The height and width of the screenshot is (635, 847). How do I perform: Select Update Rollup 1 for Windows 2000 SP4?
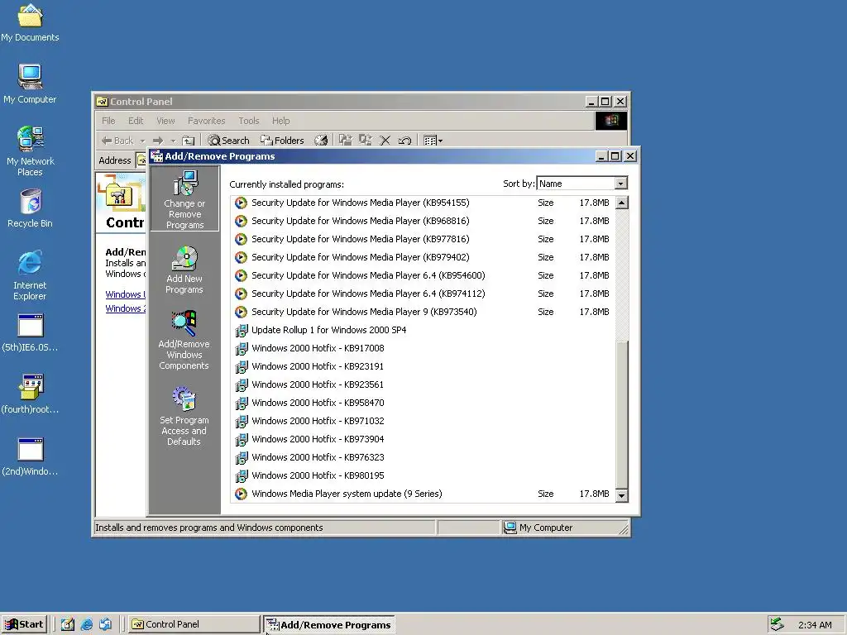(423, 330)
